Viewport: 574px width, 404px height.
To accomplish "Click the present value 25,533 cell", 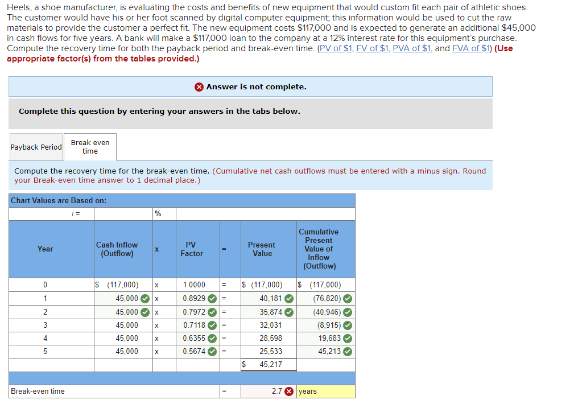I will click(x=269, y=352).
